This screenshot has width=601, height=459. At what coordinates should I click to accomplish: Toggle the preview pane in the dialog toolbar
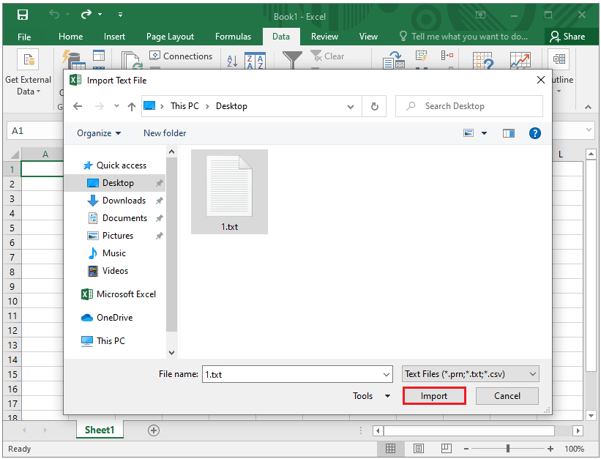[508, 133]
